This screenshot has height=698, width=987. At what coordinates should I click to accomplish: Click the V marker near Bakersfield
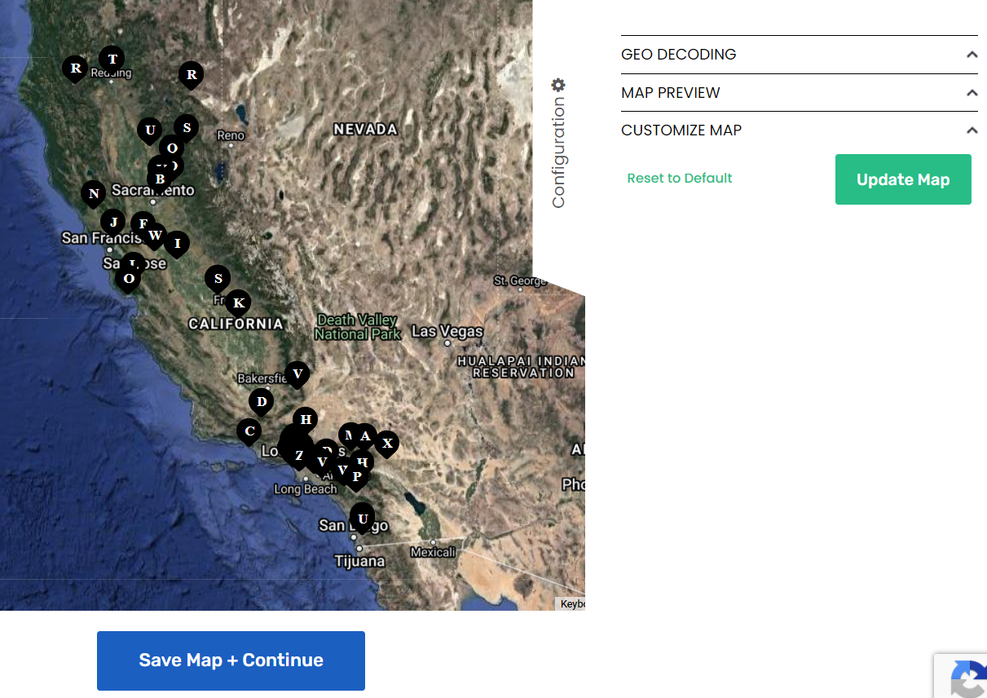click(x=297, y=374)
